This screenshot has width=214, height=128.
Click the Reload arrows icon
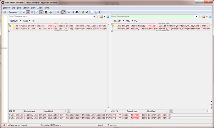87,12
